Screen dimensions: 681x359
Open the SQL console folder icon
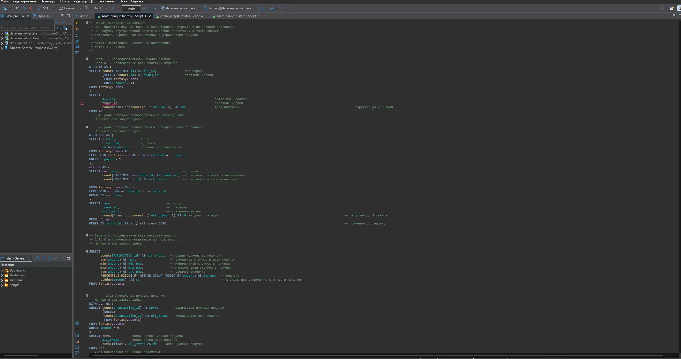[x=77, y=53]
